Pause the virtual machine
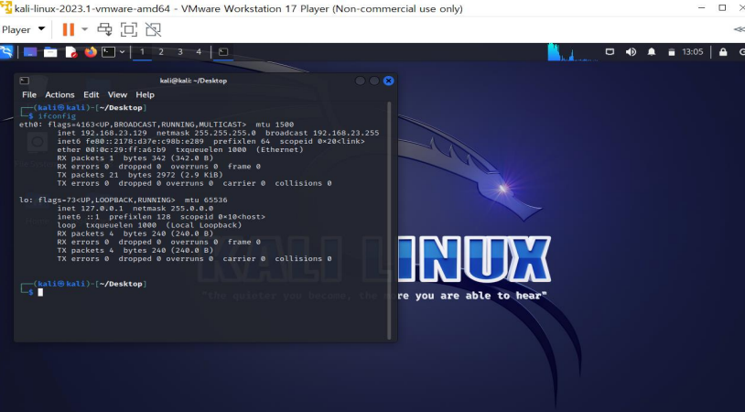 point(69,29)
